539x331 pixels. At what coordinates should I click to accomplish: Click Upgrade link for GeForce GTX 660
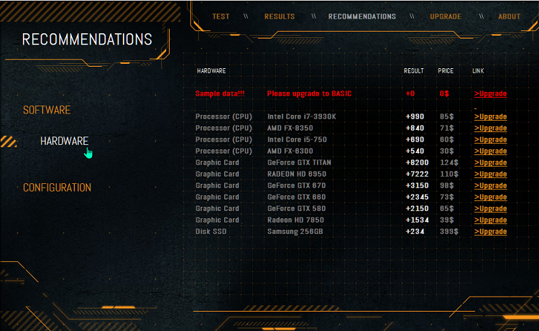pos(490,197)
